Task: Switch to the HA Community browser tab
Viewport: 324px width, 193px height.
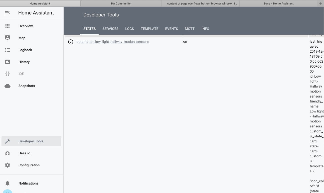Action: pyautogui.click(x=121, y=3)
